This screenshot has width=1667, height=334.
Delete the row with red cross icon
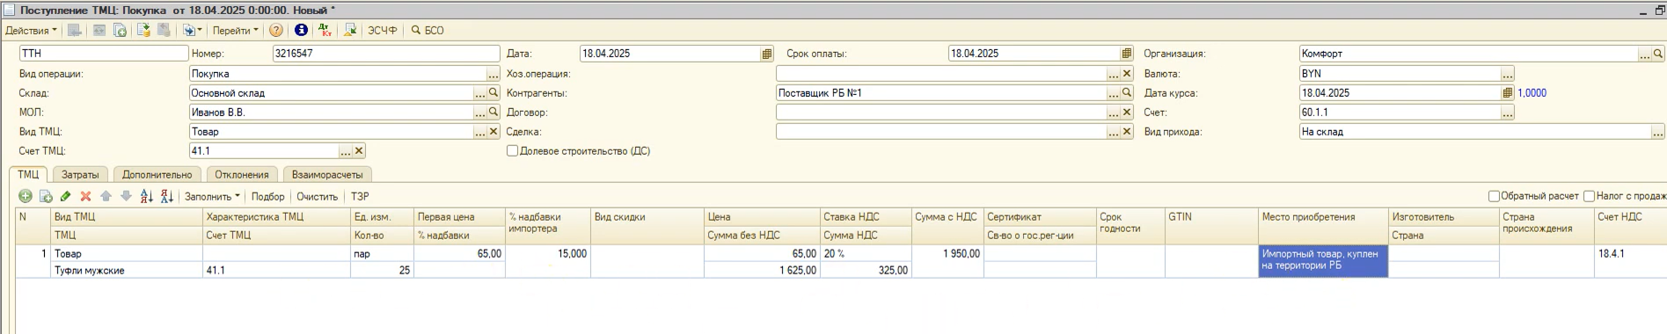coord(85,196)
